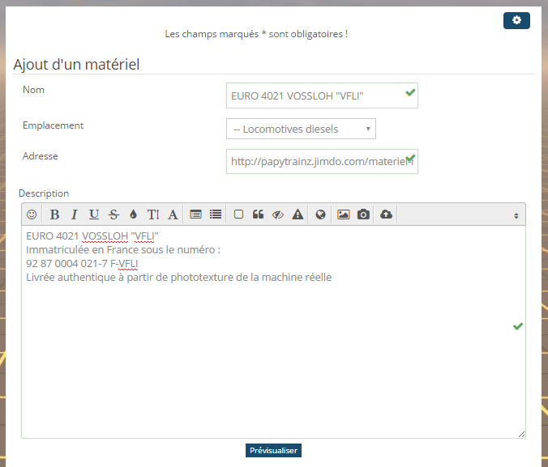Click the line 'Immatriculée en France sous le numéro :'
Viewport: 548px width, 467px height.
123,250
